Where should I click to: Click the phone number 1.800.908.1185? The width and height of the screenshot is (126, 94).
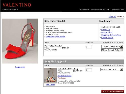pos(113,27)
